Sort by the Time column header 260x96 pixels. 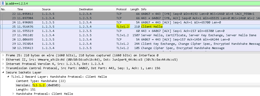pos(29,9)
